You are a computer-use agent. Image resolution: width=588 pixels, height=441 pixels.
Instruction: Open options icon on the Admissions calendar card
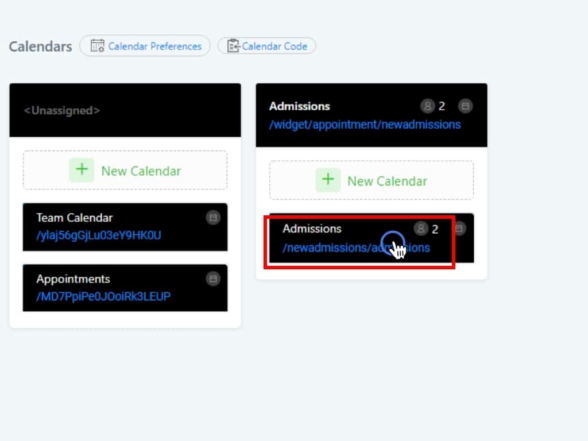coord(460,229)
